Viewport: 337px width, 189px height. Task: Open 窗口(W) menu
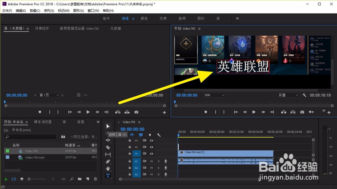[x=93, y=10]
